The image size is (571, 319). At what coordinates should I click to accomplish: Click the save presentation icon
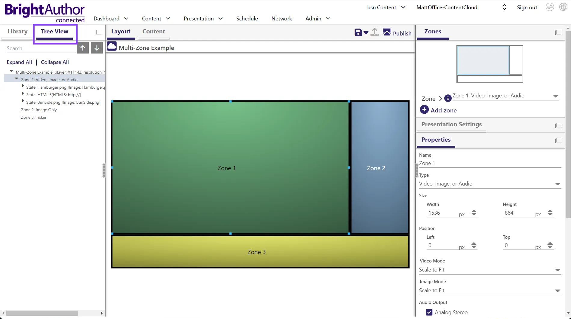click(358, 32)
